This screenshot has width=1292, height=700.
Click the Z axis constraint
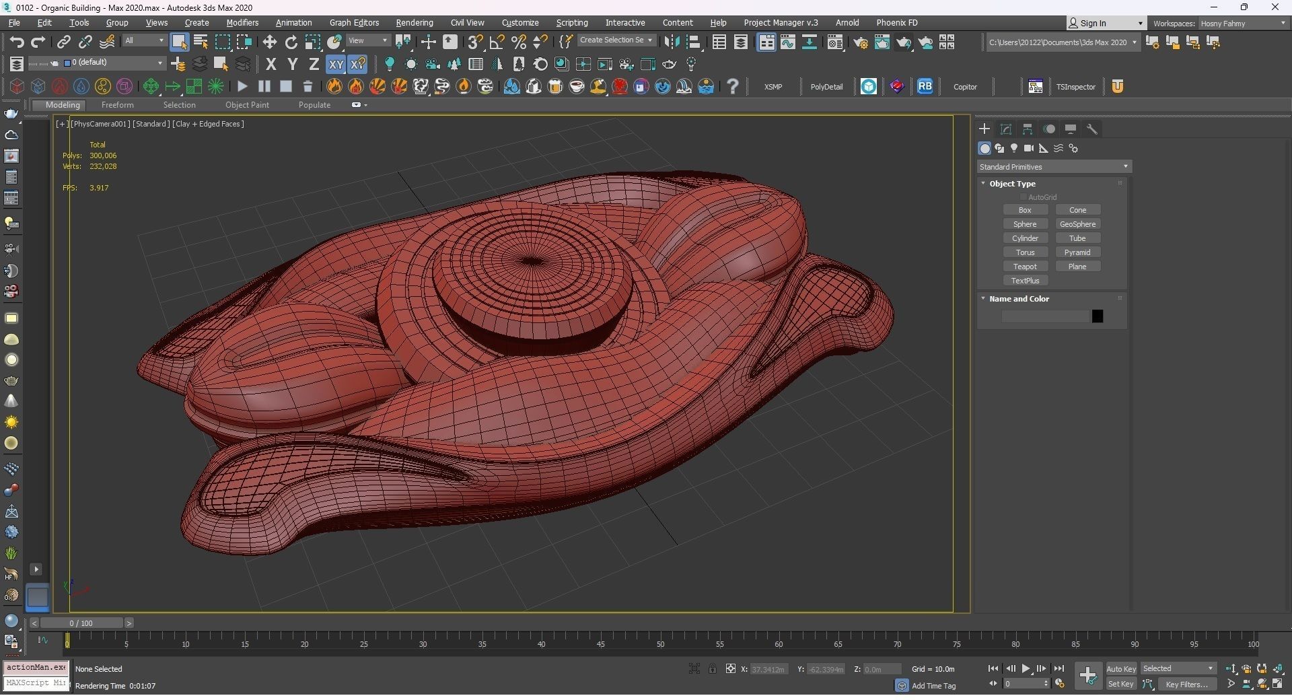(x=314, y=64)
